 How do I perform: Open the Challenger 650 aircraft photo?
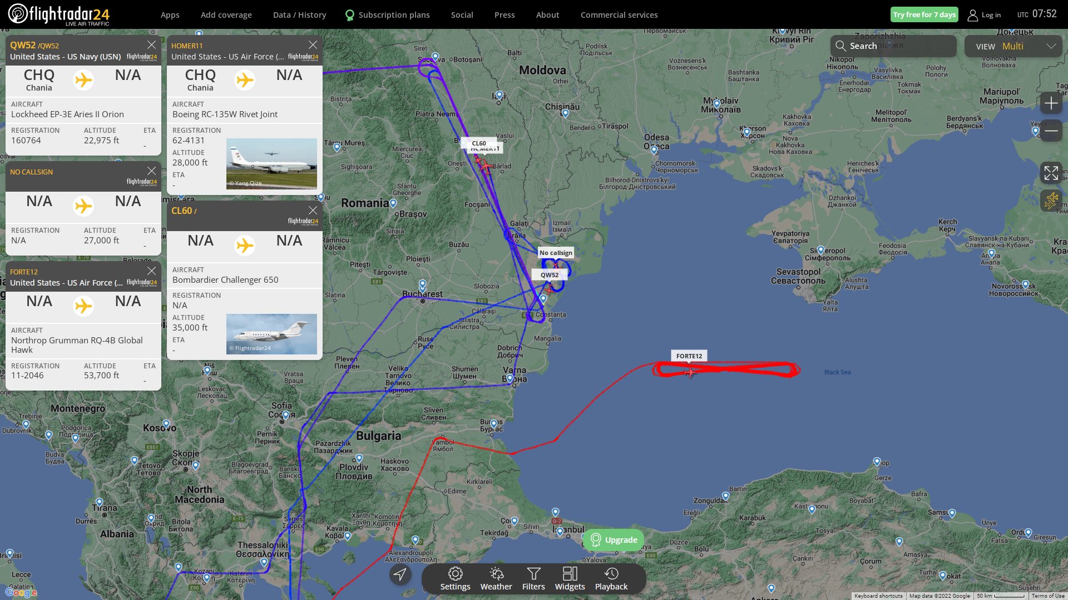coord(271,334)
